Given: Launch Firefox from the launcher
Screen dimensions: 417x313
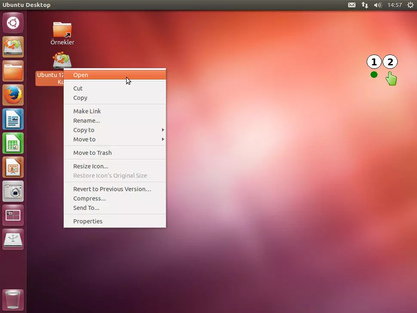Looking at the screenshot, I should 13,95.
